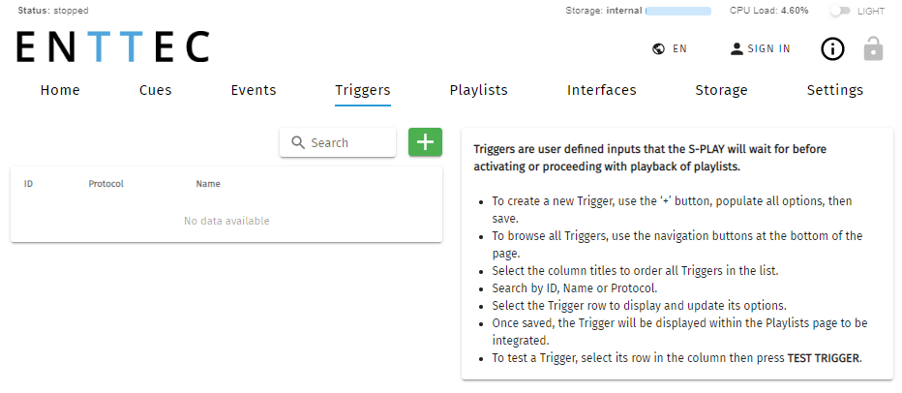Go to the Settings tab
The image size is (902, 393).
[835, 90]
